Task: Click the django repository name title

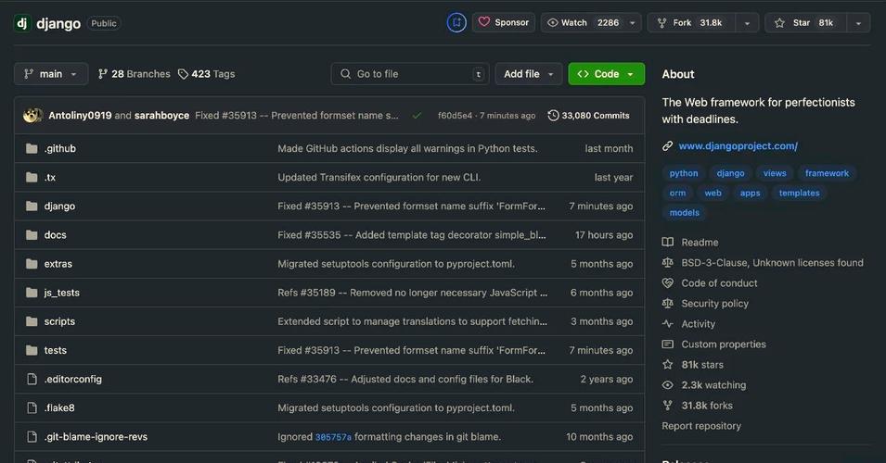Action: pos(58,23)
